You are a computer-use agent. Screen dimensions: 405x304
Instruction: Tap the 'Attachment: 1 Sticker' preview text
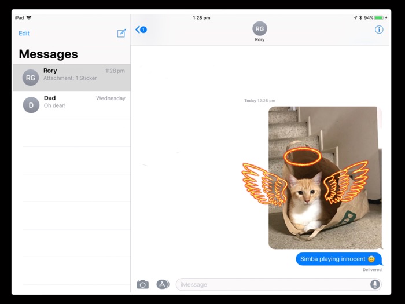pyautogui.click(x=70, y=78)
